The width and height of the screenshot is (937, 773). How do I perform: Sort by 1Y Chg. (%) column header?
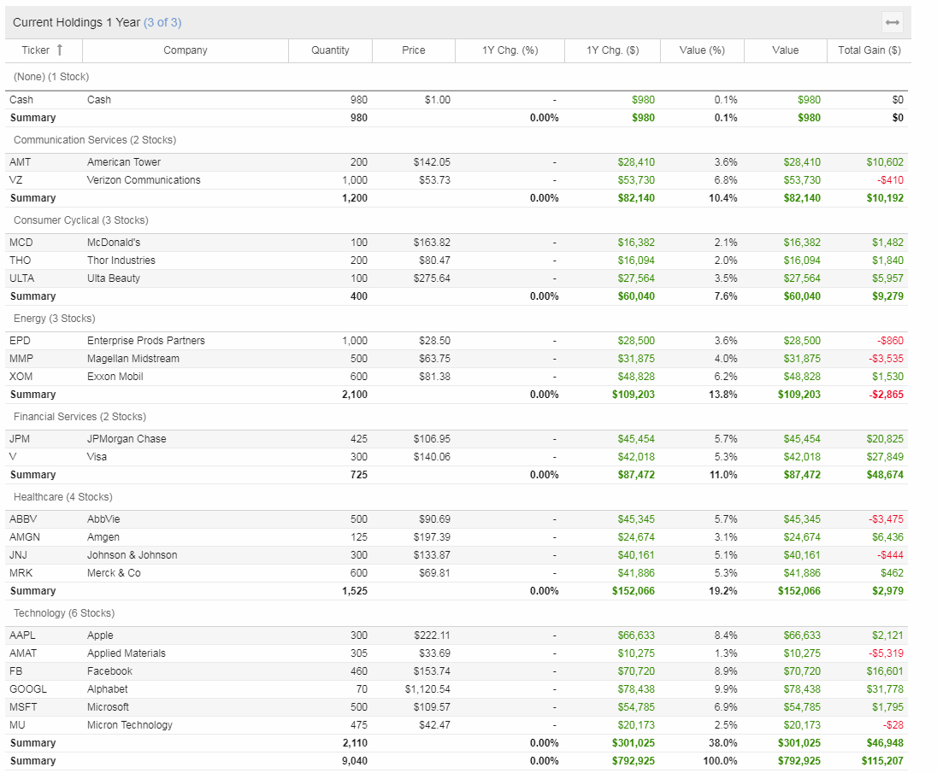point(510,50)
